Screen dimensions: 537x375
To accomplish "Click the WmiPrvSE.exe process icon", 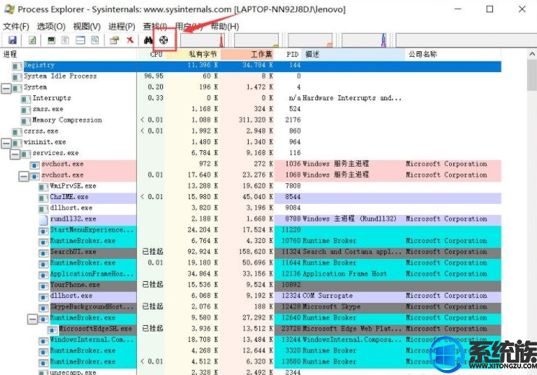I will click(x=43, y=187).
